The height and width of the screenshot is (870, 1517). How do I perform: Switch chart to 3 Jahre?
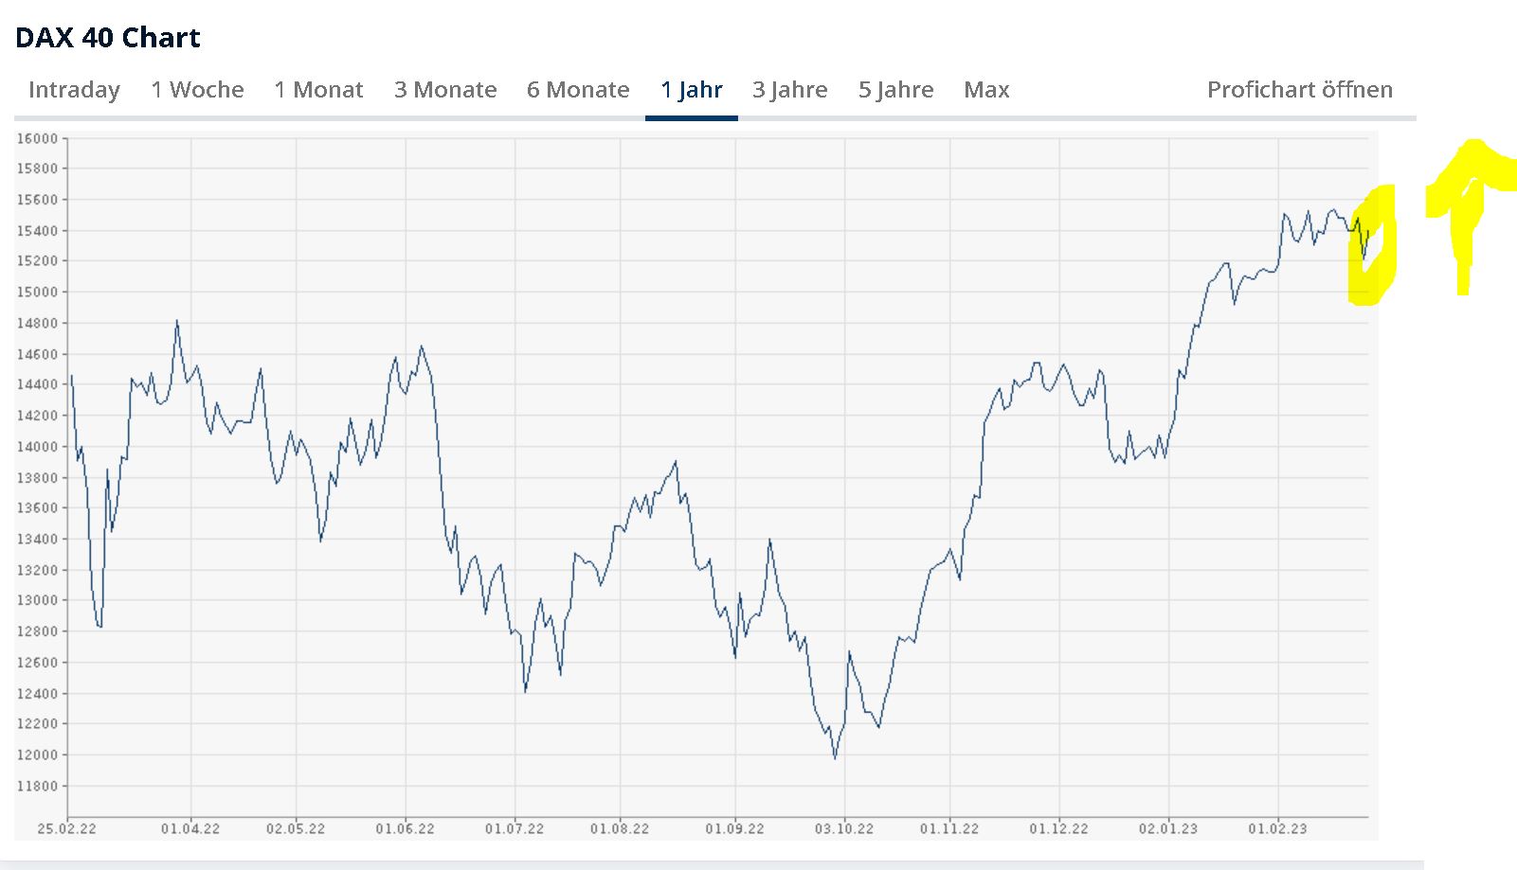click(x=790, y=90)
